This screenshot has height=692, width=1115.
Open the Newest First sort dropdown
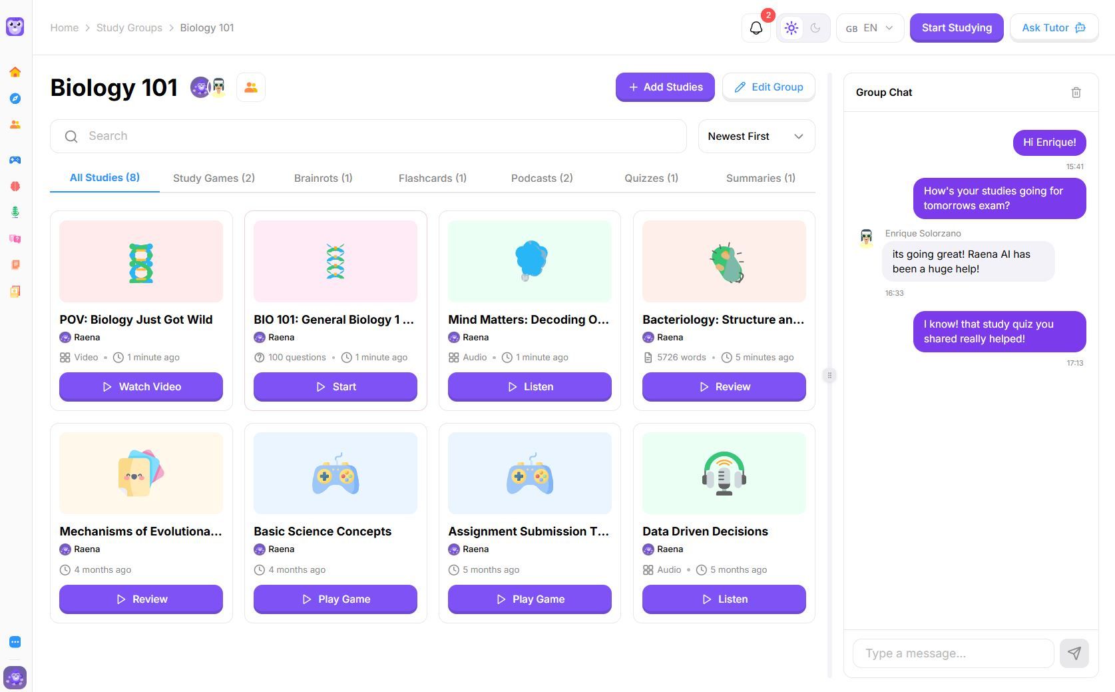[x=756, y=137]
